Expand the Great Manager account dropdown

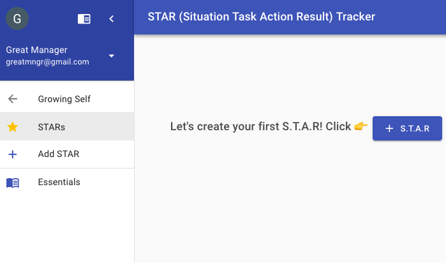(x=112, y=56)
